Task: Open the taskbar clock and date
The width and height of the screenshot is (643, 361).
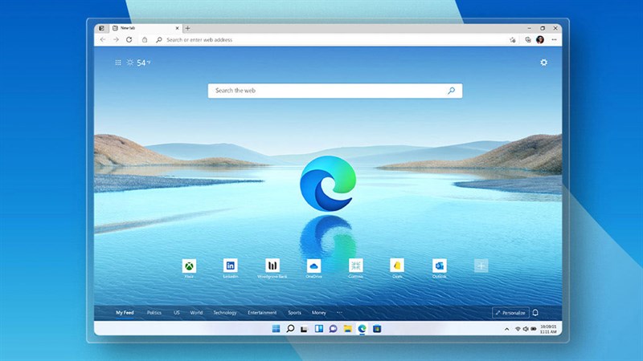Action: tap(548, 329)
